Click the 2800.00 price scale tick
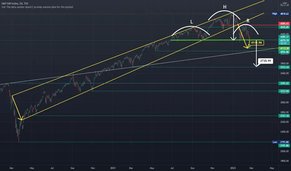Image resolution: width=291 pixels, height=171 pixels. pyautogui.click(x=284, y=112)
